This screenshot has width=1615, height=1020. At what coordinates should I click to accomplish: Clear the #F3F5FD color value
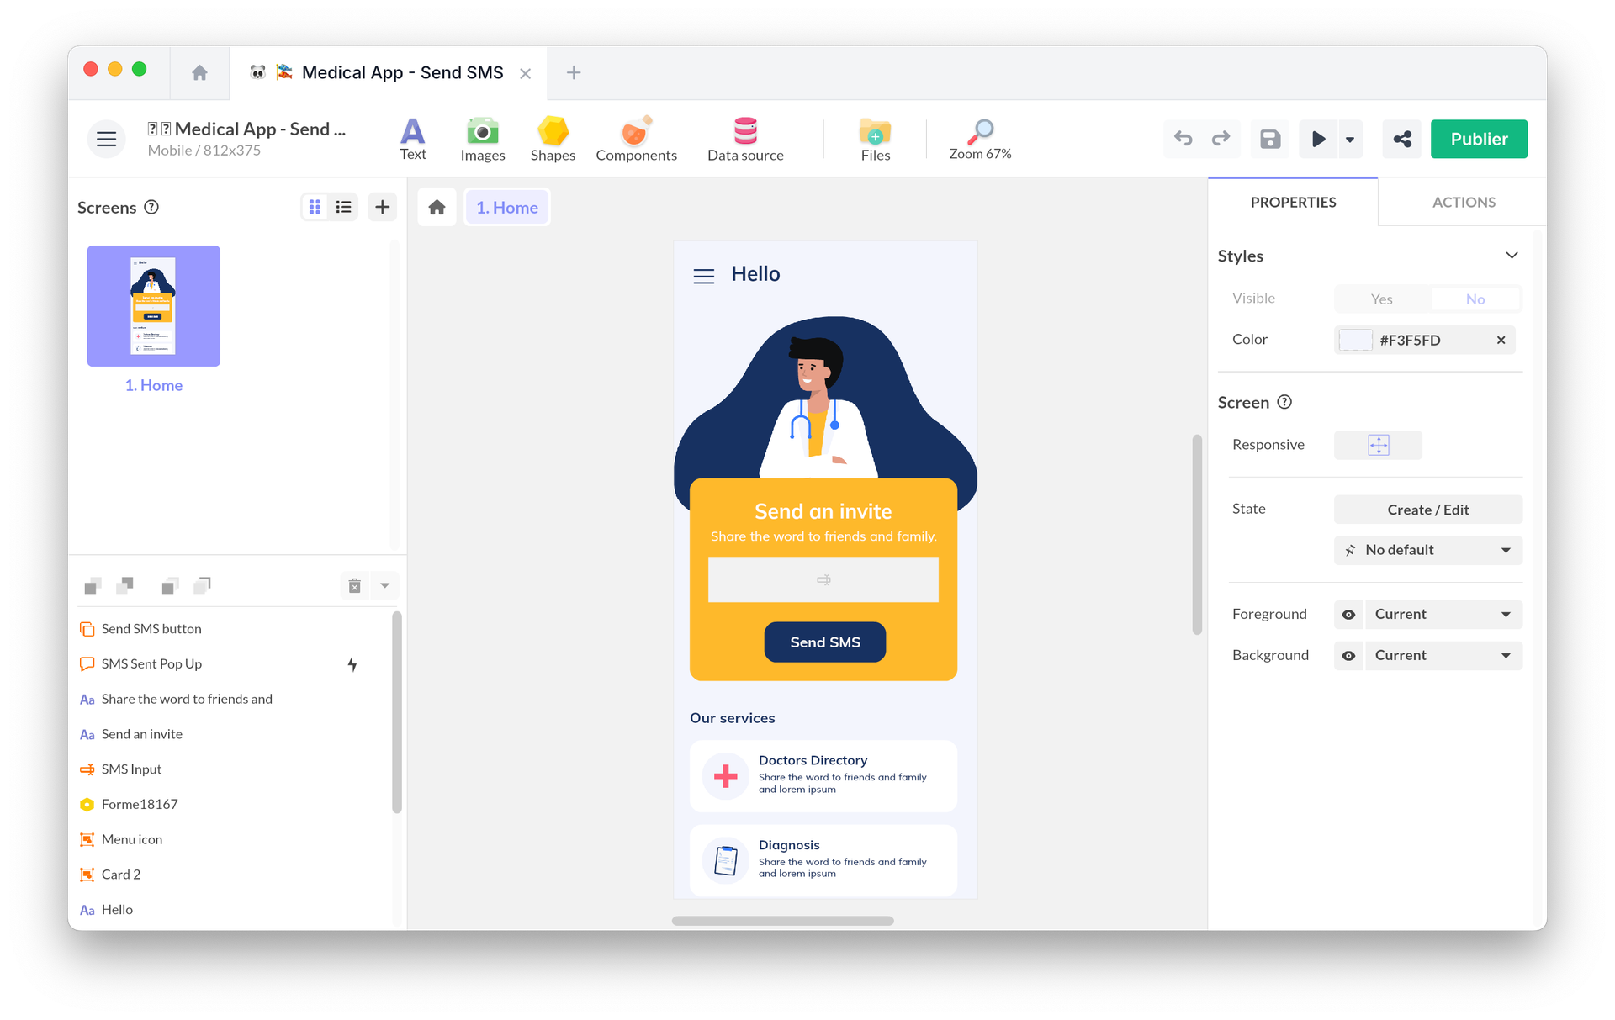click(x=1501, y=341)
